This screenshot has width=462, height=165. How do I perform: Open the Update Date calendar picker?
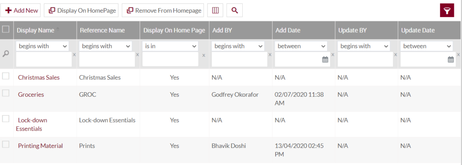click(451, 60)
